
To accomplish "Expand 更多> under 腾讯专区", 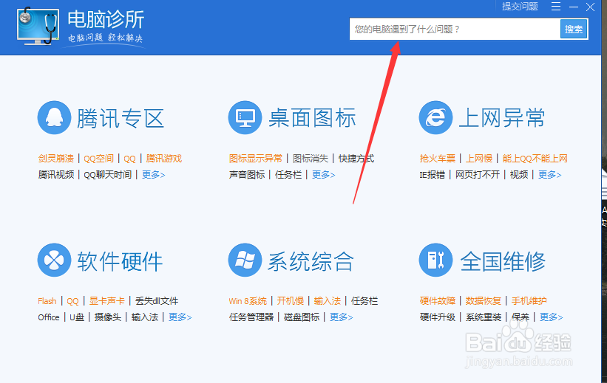I will click(154, 175).
